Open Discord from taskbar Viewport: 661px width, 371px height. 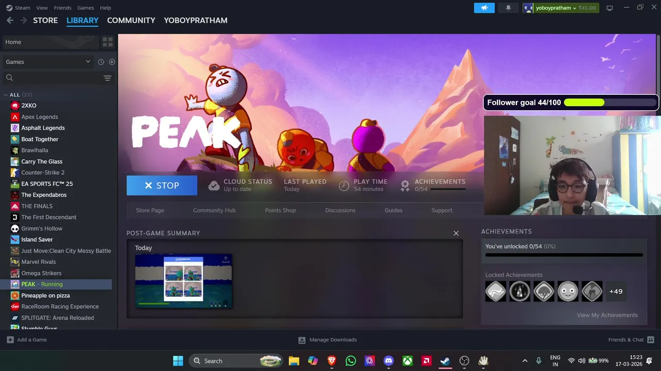tap(388, 361)
